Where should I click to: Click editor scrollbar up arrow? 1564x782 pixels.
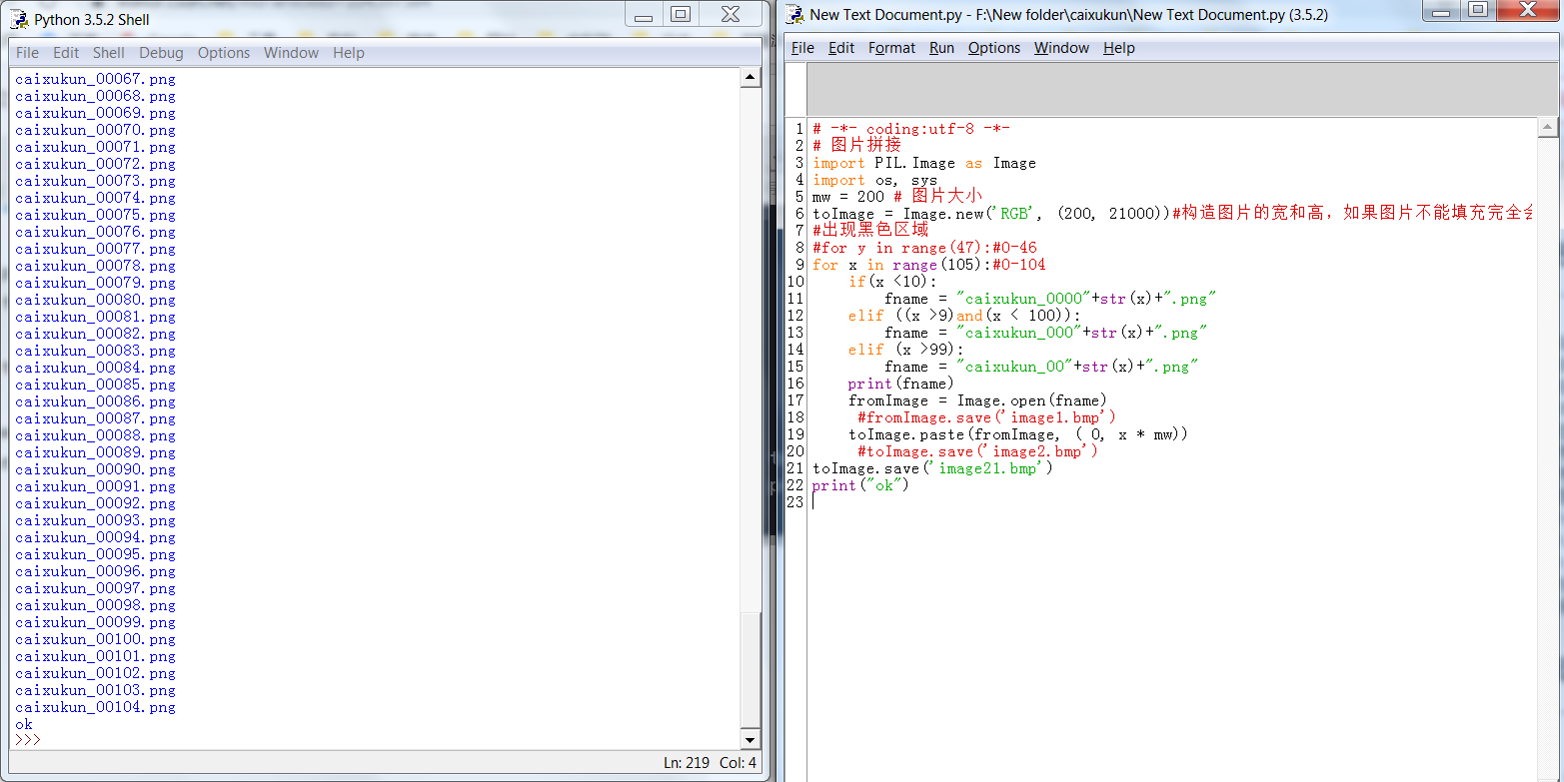click(x=1548, y=127)
